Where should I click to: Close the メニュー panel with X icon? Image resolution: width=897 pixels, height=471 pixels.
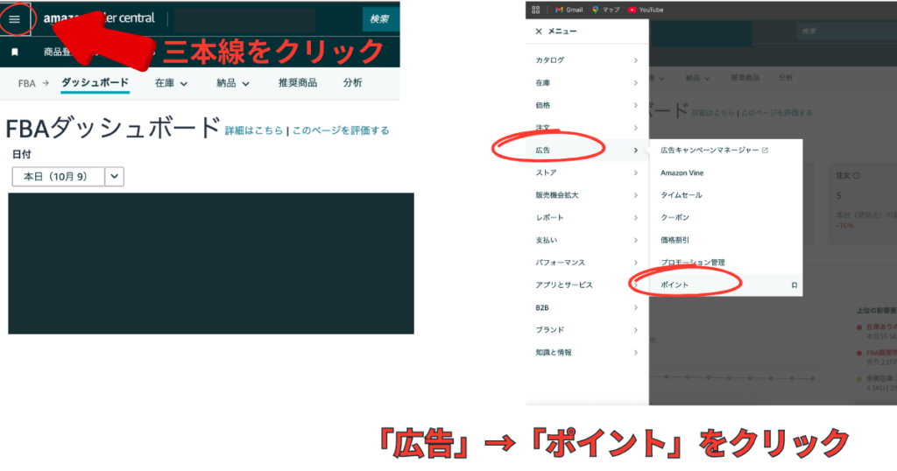[x=538, y=32]
